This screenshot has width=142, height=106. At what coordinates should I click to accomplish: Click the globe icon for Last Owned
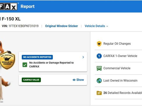[99, 81]
